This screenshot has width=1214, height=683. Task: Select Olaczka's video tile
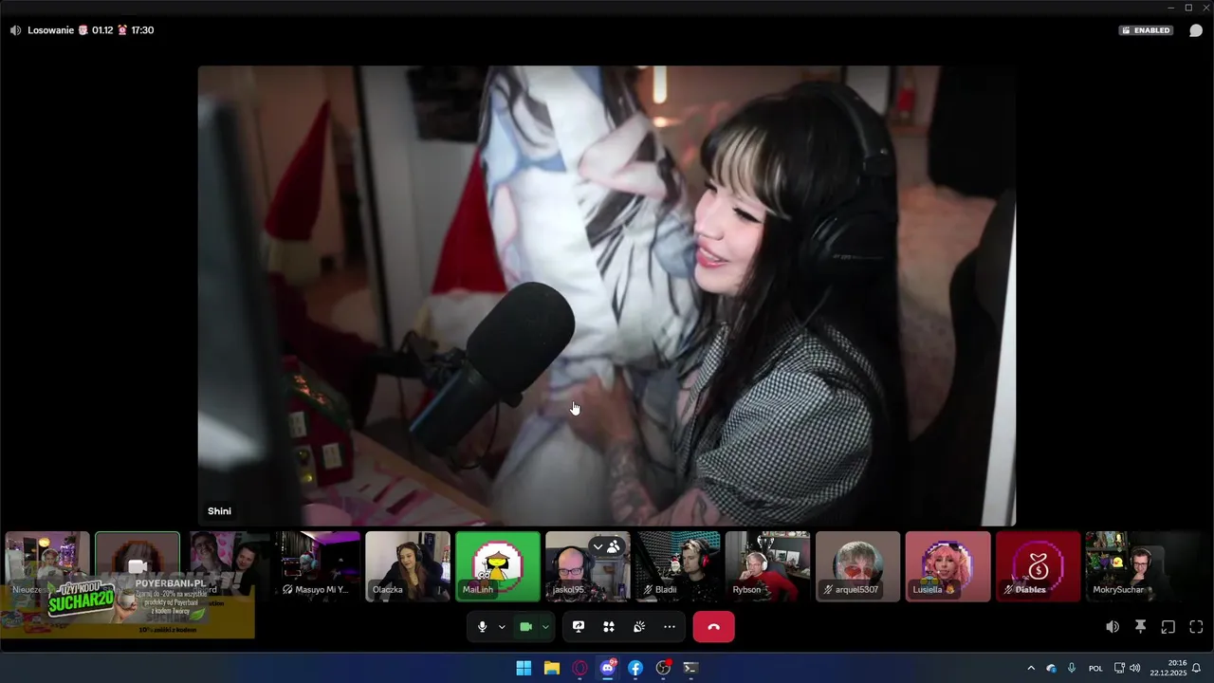tap(408, 566)
